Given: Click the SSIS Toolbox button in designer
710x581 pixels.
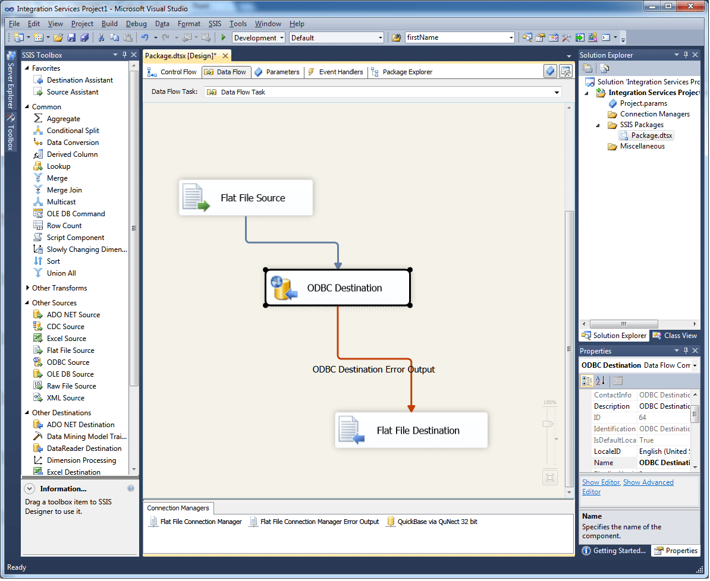Looking at the screenshot, I should point(566,72).
